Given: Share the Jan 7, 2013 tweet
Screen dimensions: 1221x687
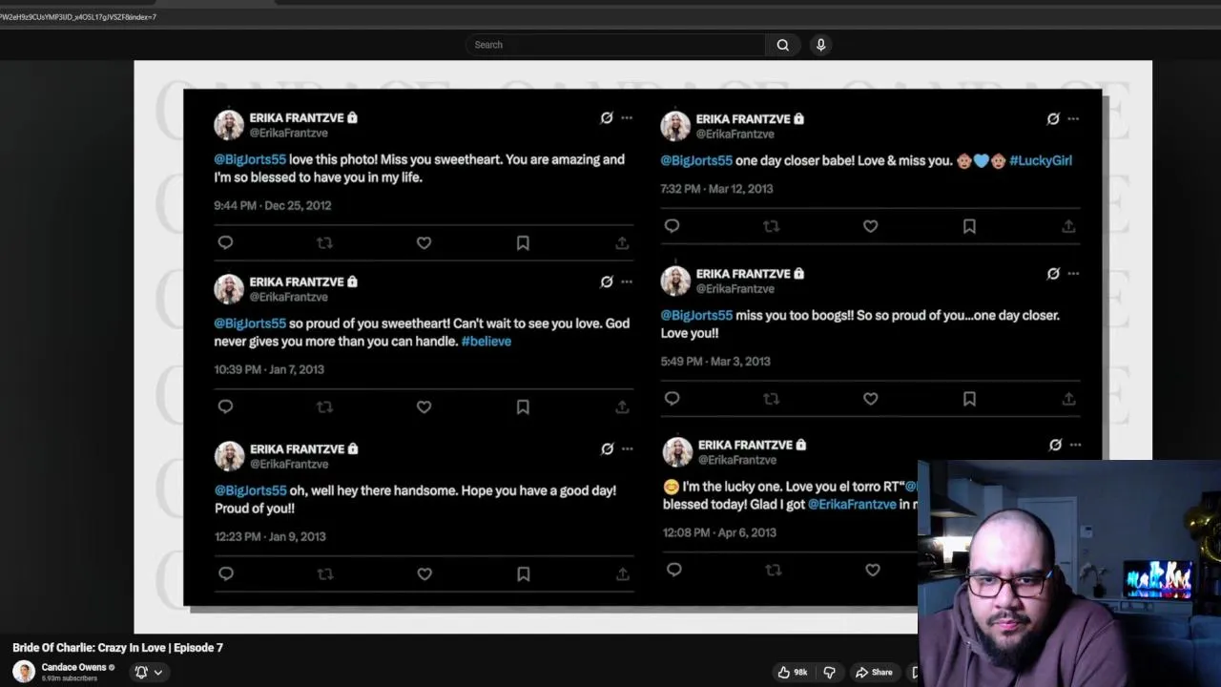Looking at the screenshot, I should point(622,406).
